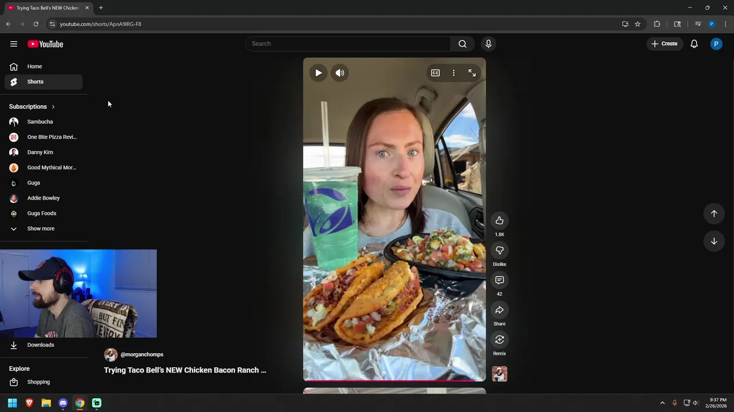Screen dimensions: 734x412
Task: Open the Chrome extensions puzzle icon
Action: pos(657,24)
